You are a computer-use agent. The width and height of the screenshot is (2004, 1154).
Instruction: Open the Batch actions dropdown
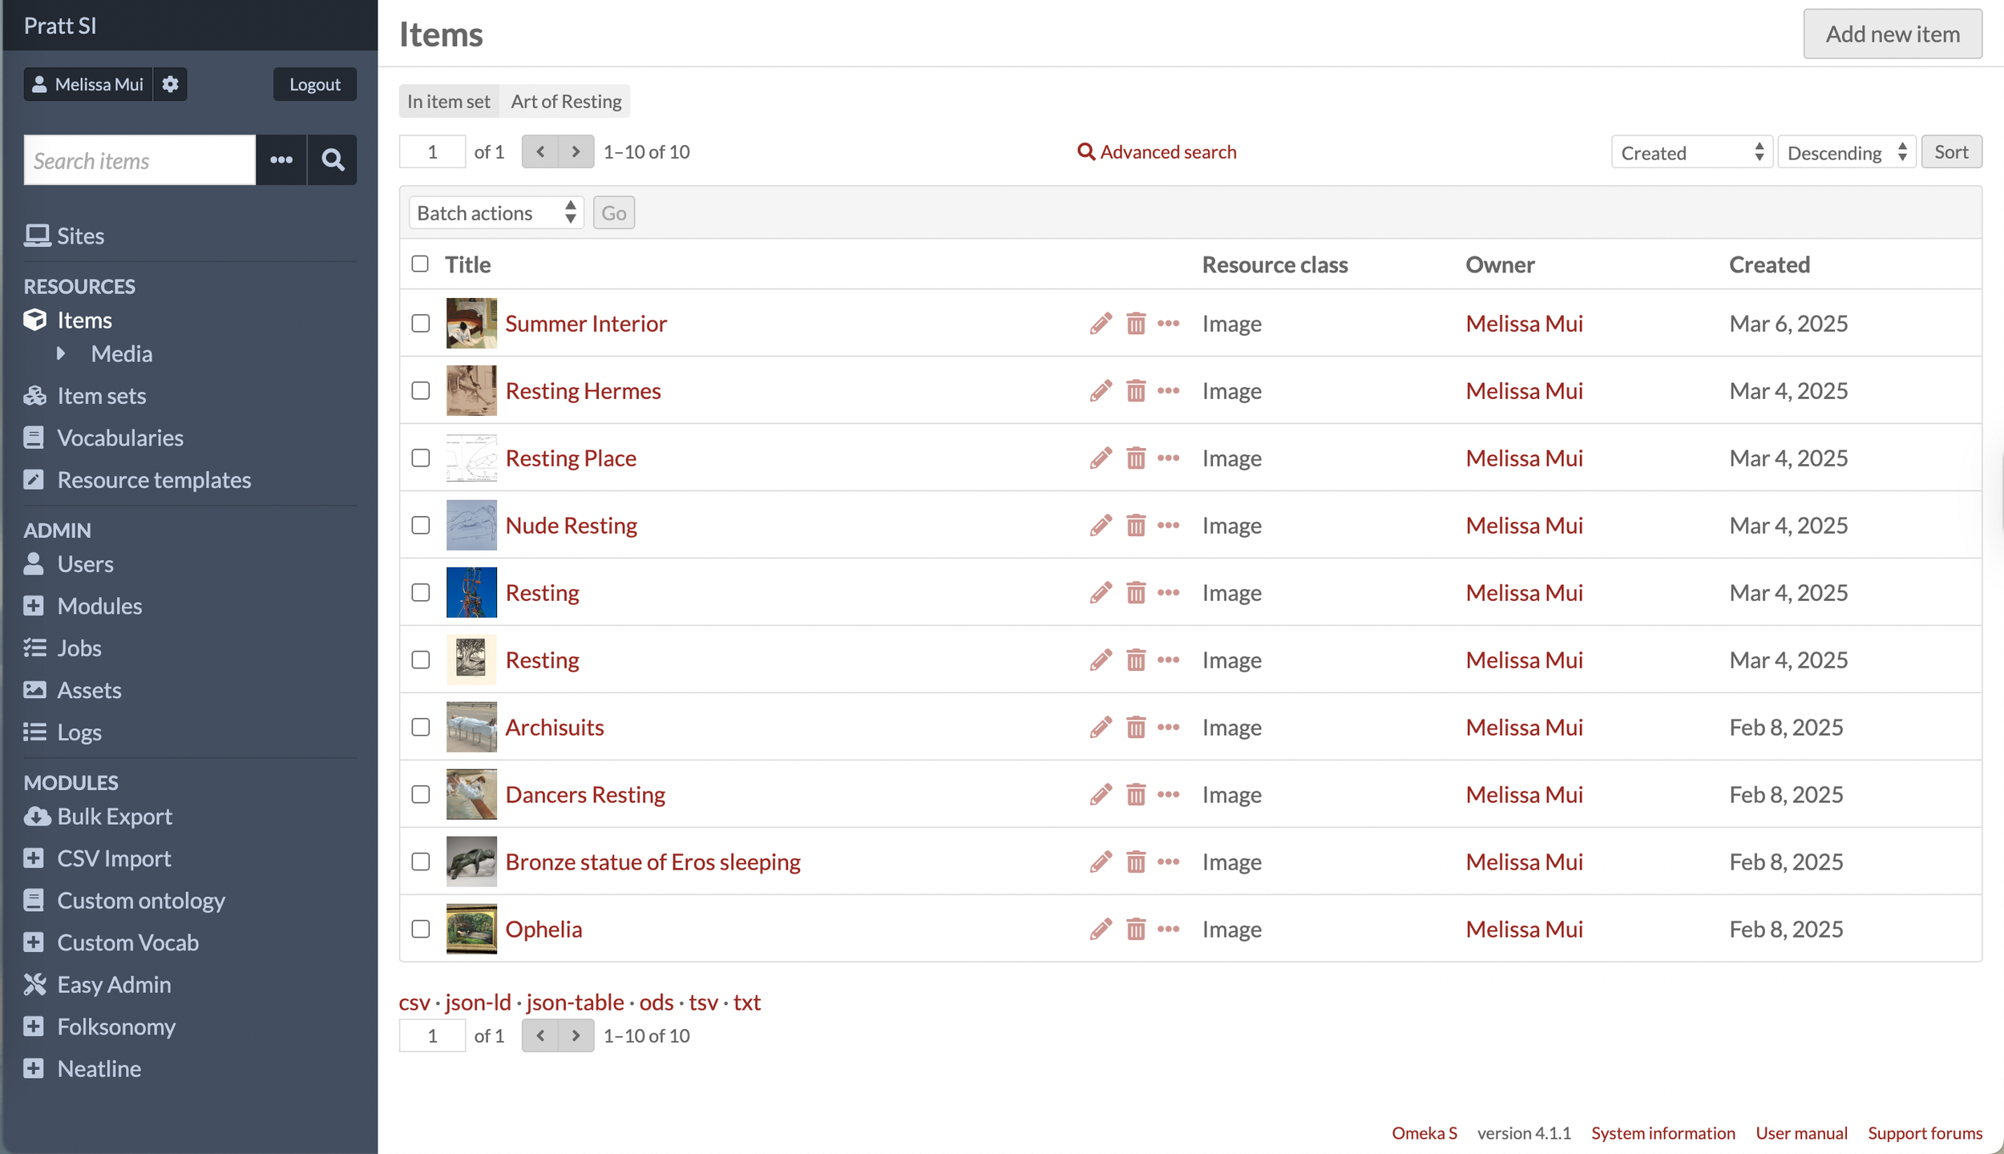pyautogui.click(x=495, y=213)
